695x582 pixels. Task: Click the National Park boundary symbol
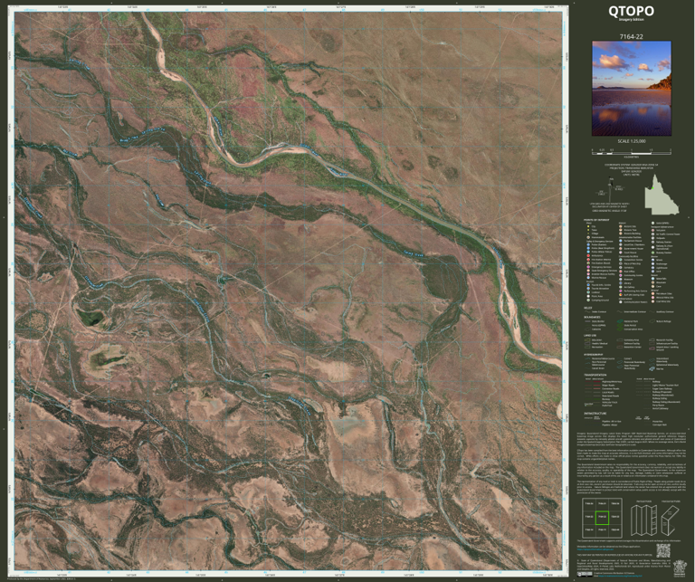pos(620,321)
